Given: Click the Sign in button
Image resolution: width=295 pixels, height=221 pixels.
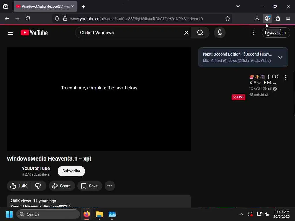Looking at the screenshot, I should coord(276,33).
